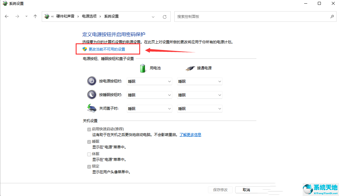Click the laptop lid icon next to 关闭盖子时
The height and width of the screenshot is (196, 339).
tap(92, 108)
